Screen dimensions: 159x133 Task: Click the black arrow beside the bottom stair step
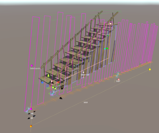pyautogui.click(x=62, y=88)
